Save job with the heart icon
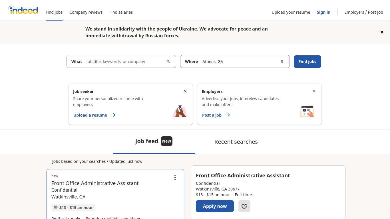The width and height of the screenshot is (390, 219). (x=244, y=206)
